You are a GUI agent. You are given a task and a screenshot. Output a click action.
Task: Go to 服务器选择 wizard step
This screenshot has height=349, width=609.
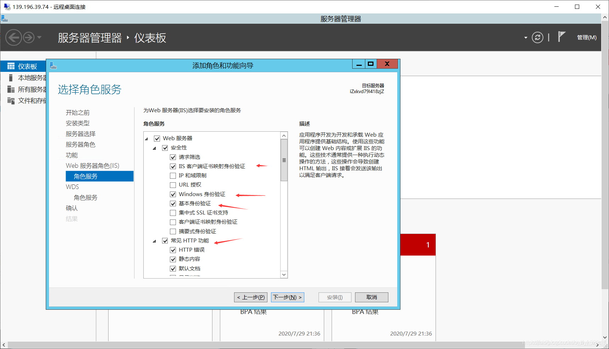tap(81, 134)
